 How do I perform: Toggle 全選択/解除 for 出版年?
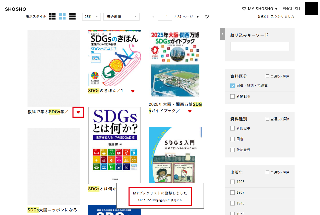click(x=277, y=172)
